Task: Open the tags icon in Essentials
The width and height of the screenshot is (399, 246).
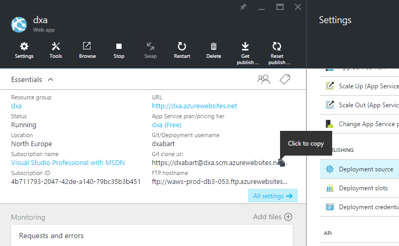Action: pos(285,79)
